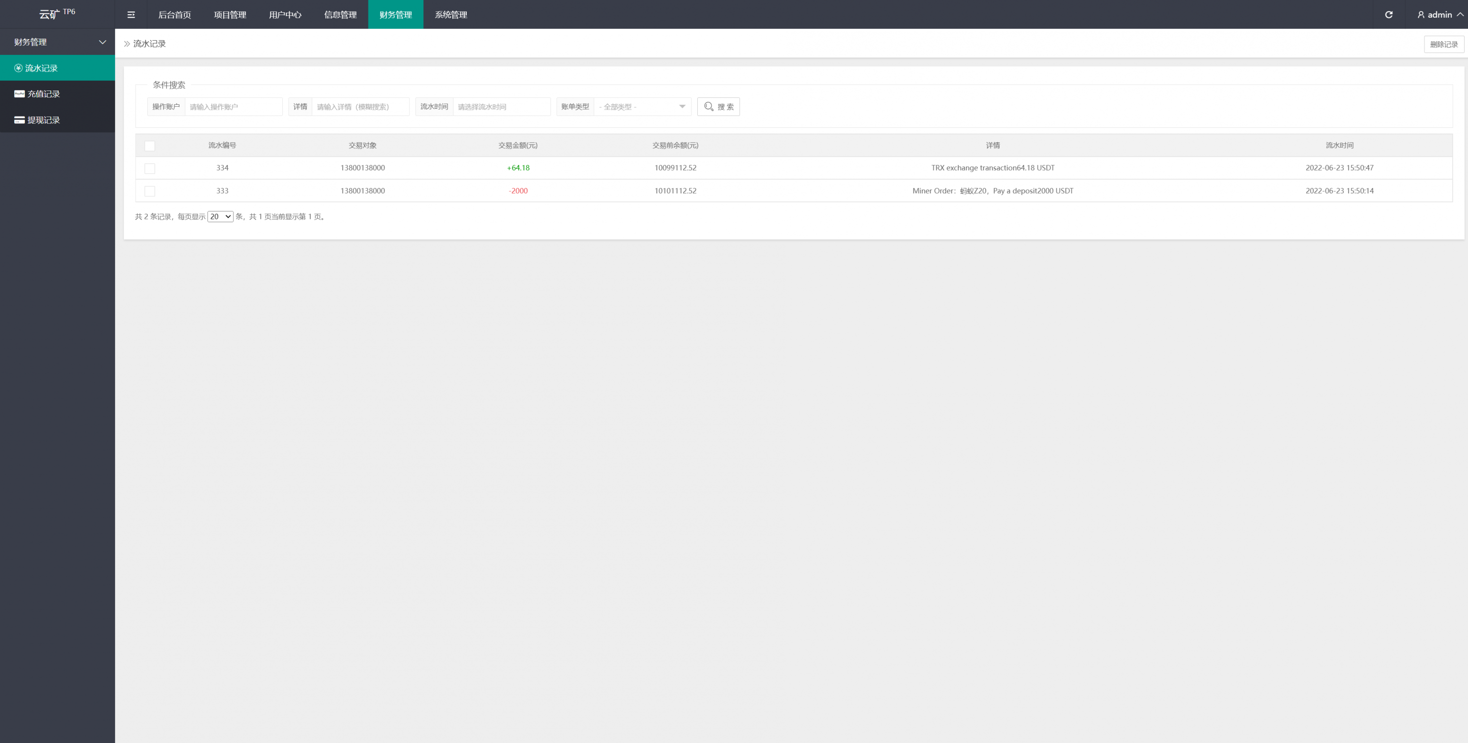
Task: Open 流水记录 via its yen icon
Action: tap(18, 68)
